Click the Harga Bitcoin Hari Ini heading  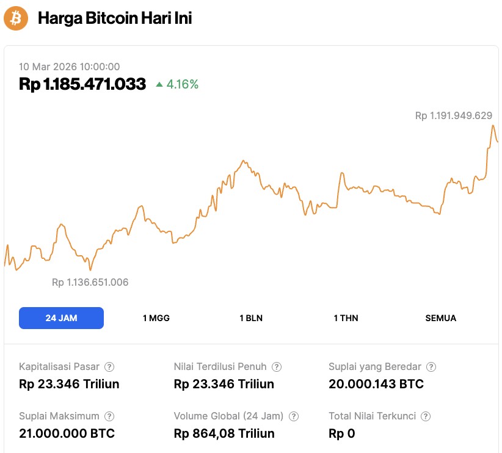[x=116, y=18]
